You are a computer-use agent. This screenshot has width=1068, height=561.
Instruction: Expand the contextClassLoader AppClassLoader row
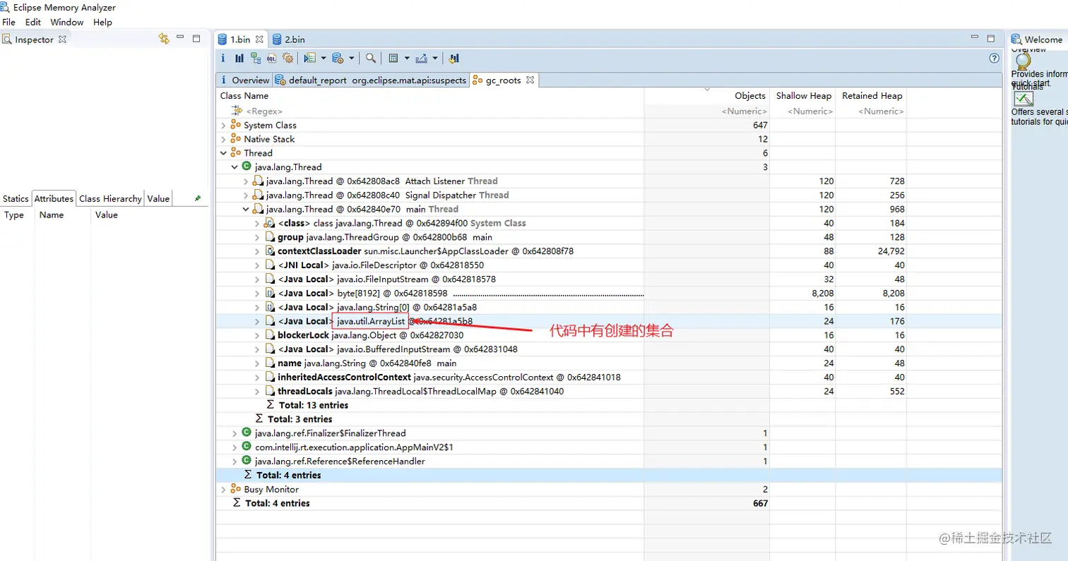(x=257, y=251)
